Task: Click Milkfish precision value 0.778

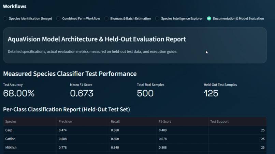Action: point(63,147)
